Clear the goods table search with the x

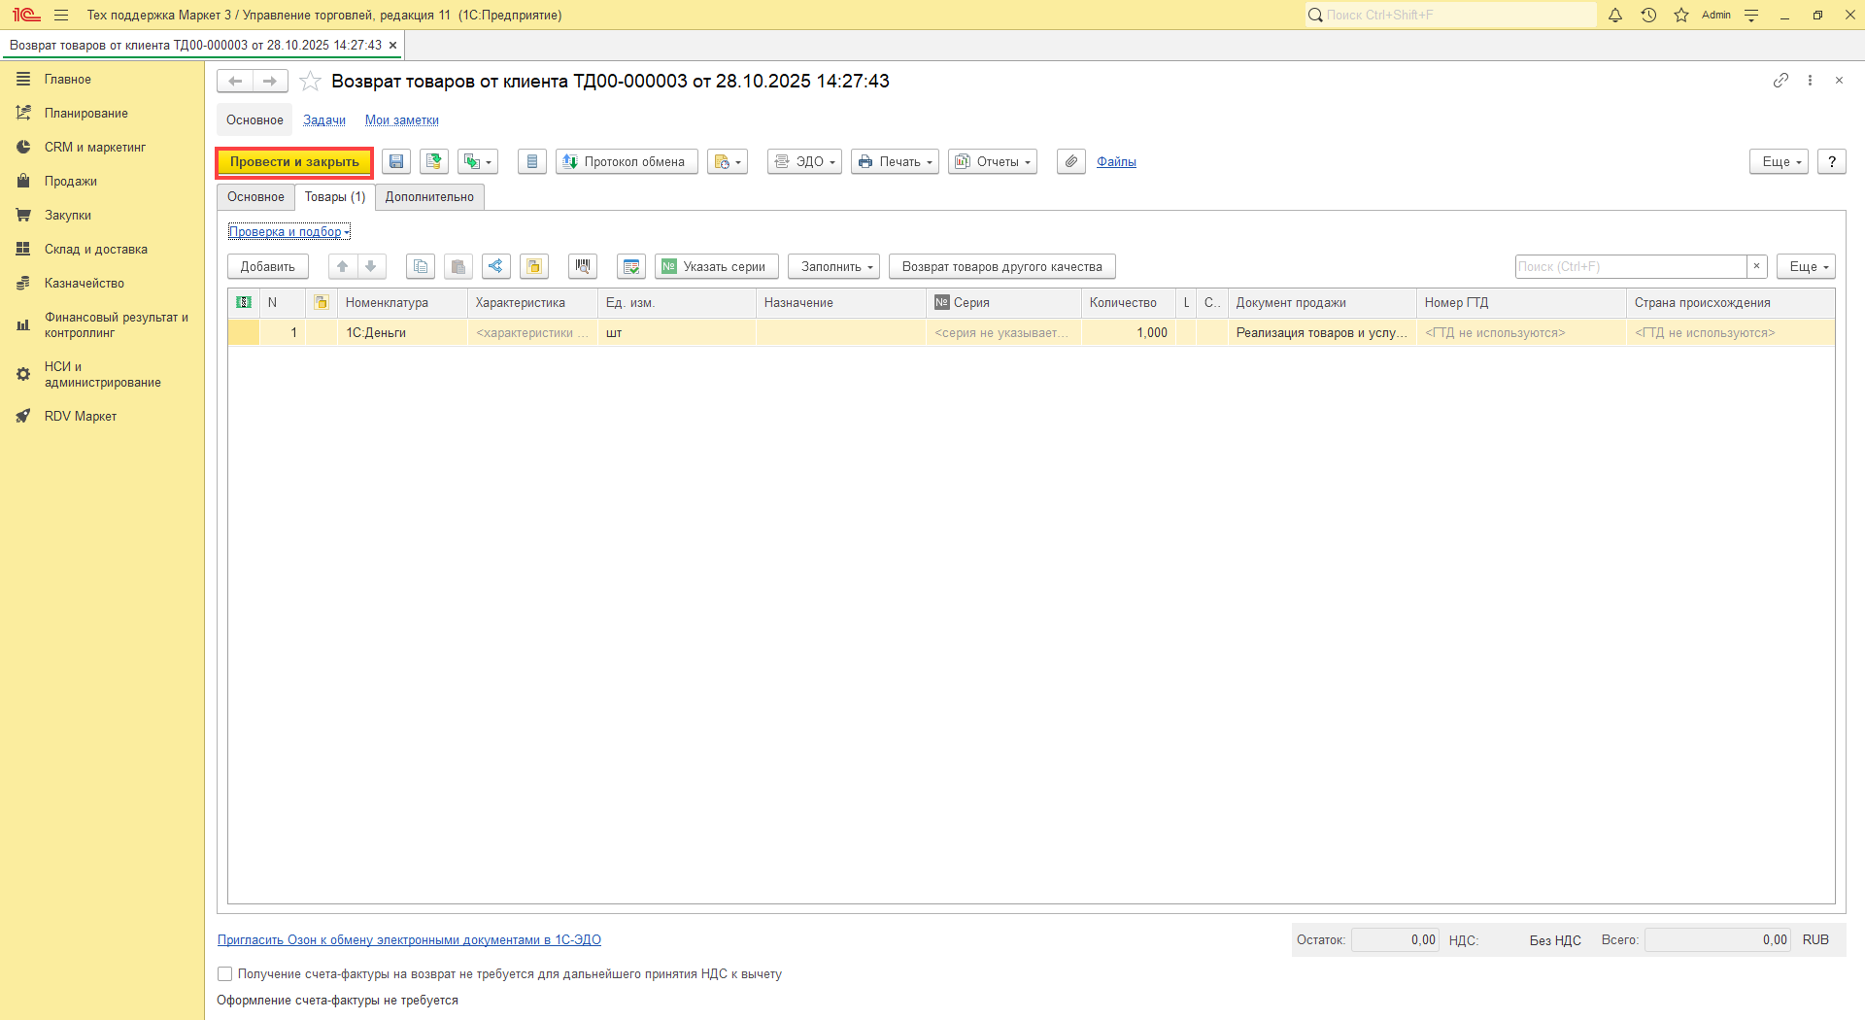tap(1756, 266)
